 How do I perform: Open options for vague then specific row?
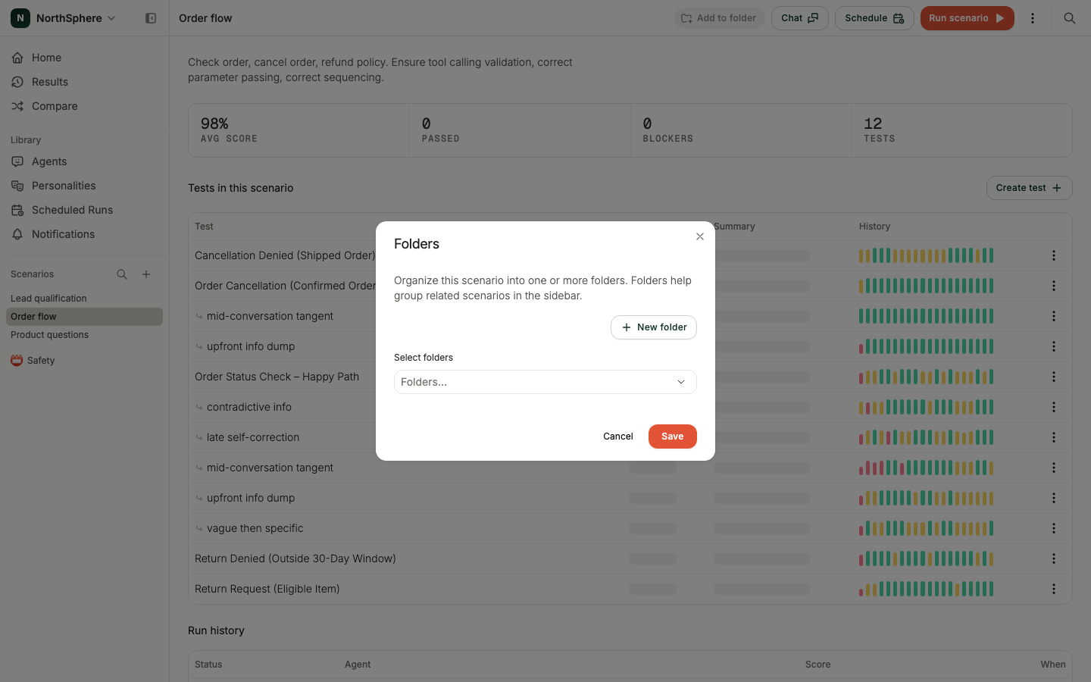(x=1054, y=528)
